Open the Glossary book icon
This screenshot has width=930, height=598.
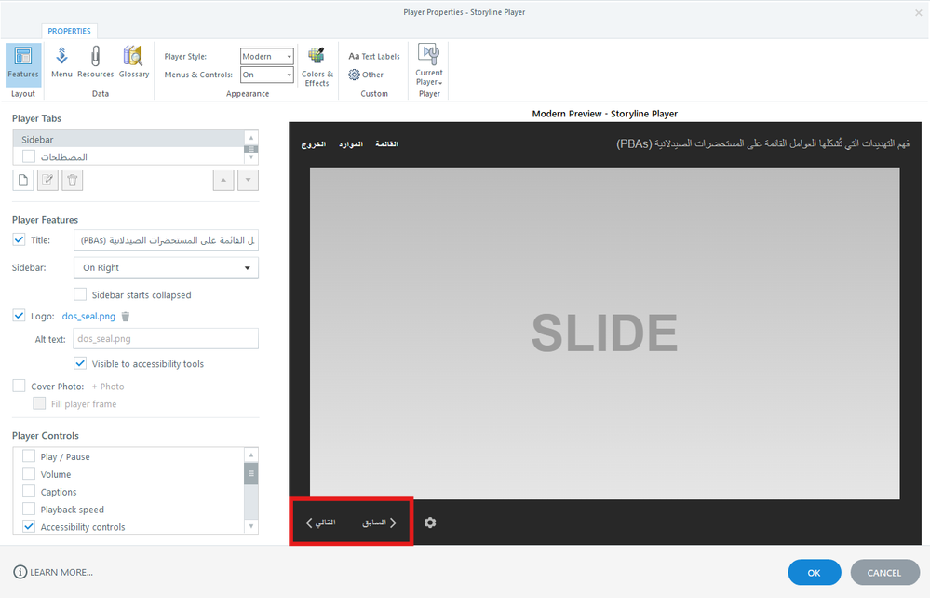[x=133, y=61]
